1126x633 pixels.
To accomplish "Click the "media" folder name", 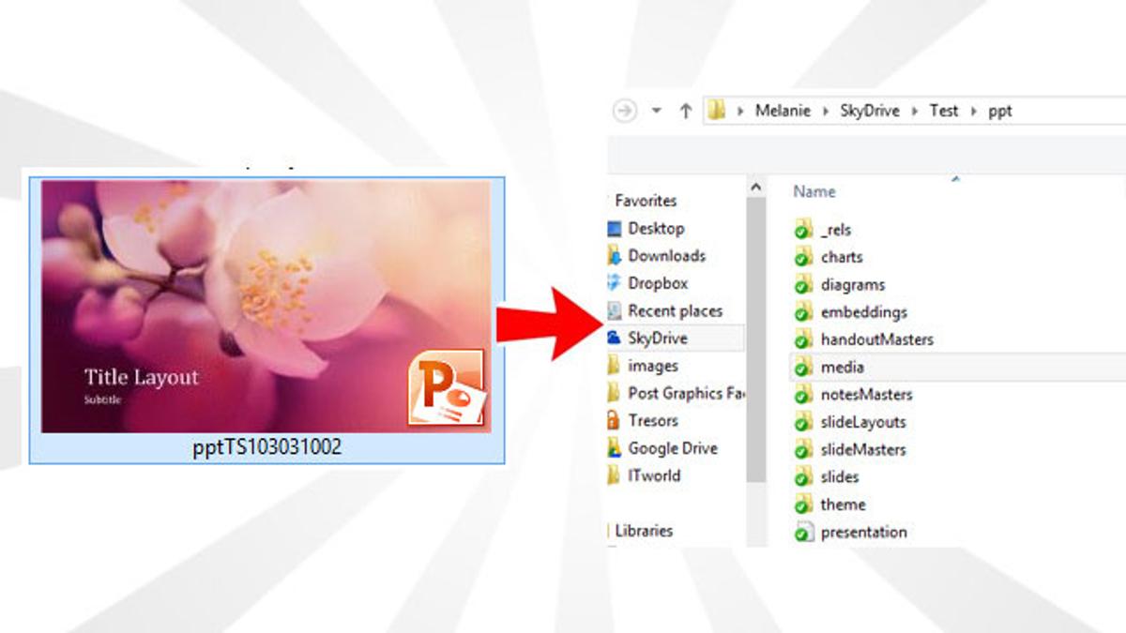I will [x=843, y=368].
